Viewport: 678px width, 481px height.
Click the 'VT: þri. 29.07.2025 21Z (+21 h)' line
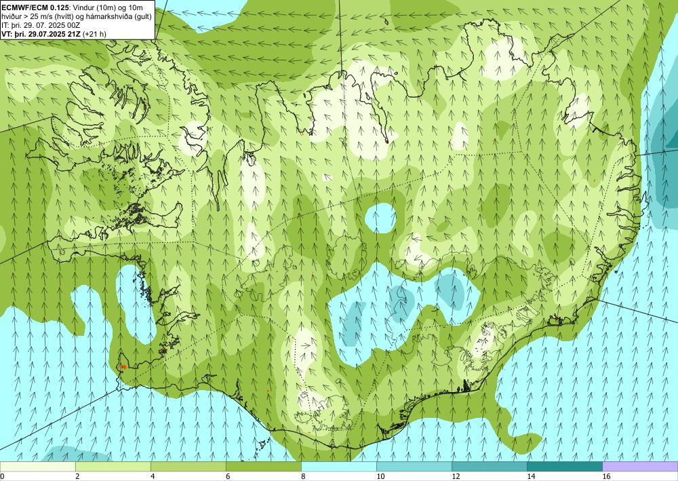[x=54, y=34]
